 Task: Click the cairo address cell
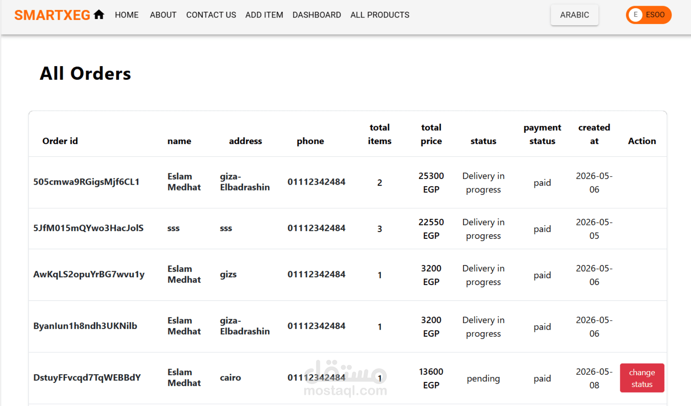tap(230, 378)
